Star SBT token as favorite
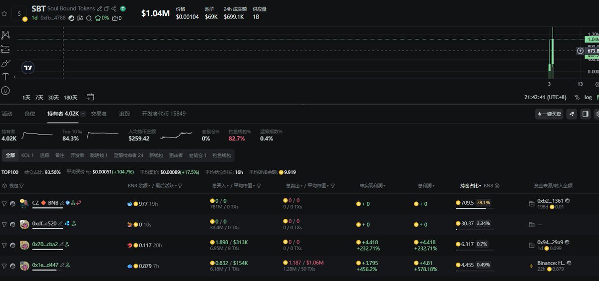The height and width of the screenshot is (281, 599). (x=4, y=13)
